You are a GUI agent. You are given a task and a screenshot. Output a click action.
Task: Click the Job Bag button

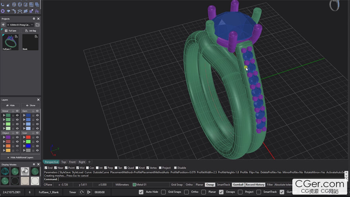(x=30, y=31)
